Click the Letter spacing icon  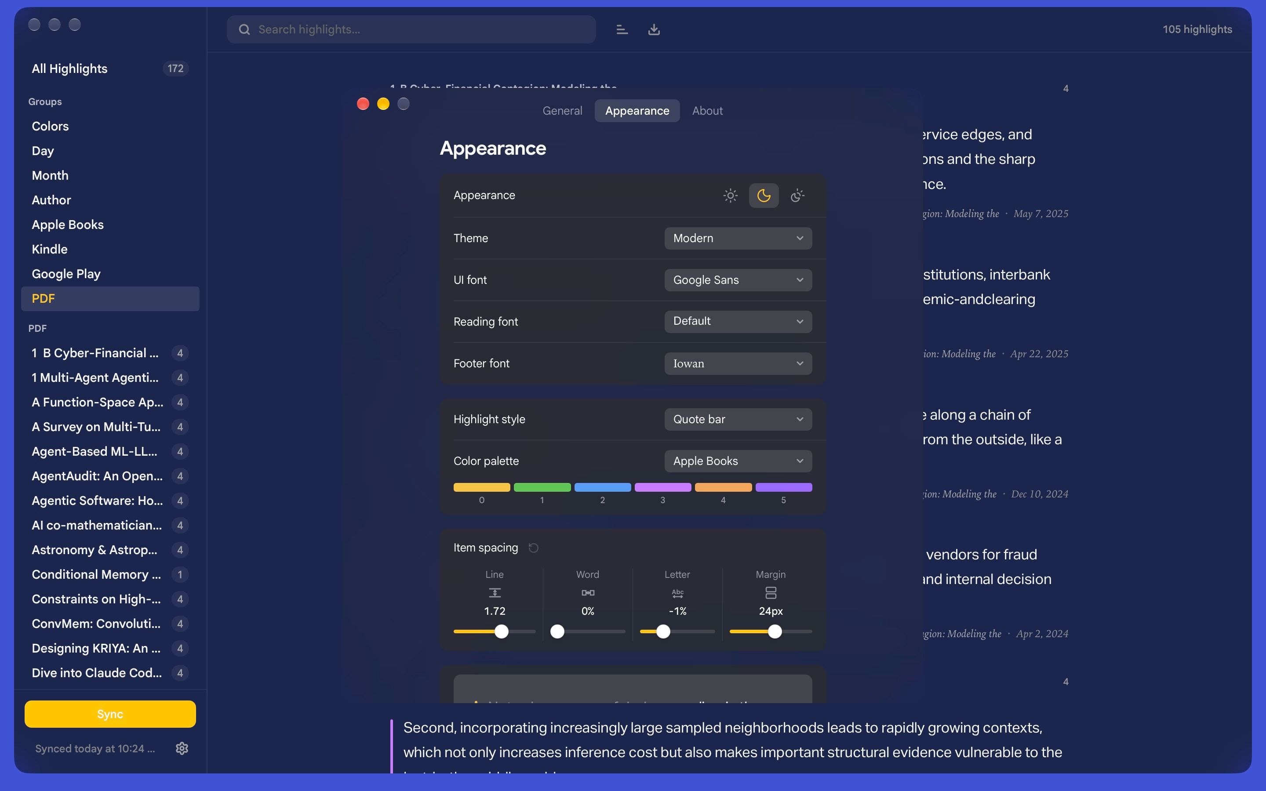pos(677,593)
